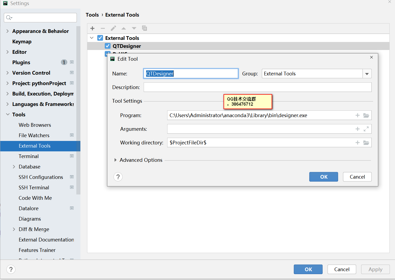Expand the Database subsection

[x=14, y=167]
